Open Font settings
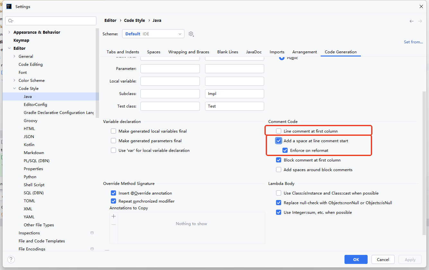429x270 pixels. [23, 72]
